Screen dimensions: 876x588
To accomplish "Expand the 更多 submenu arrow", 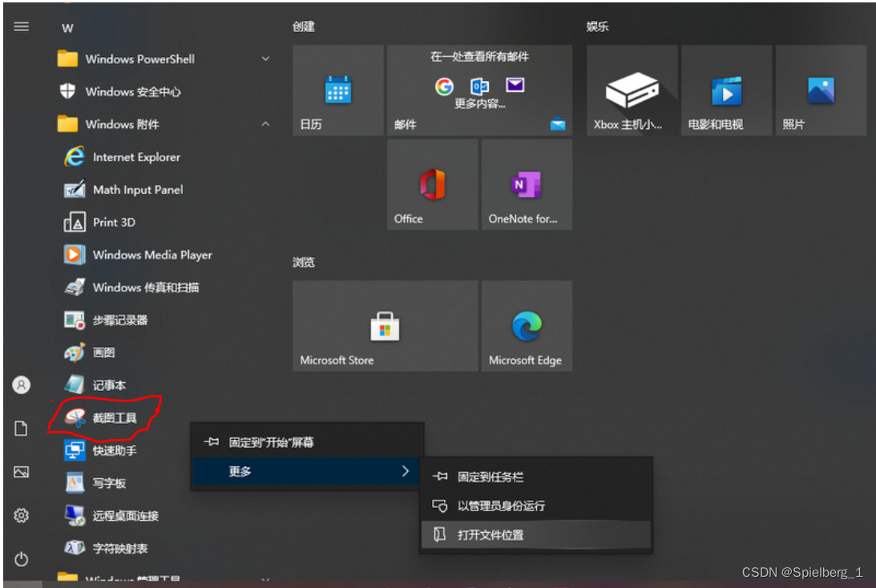I will click(x=406, y=471).
